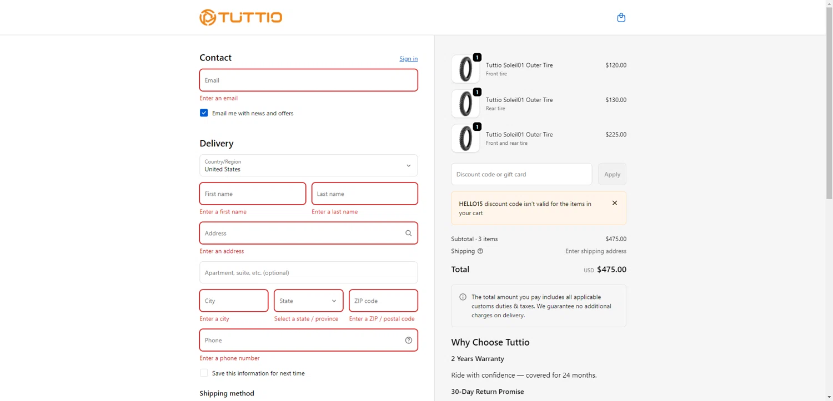Open the State dropdown
Image resolution: width=833 pixels, height=401 pixels.
[308, 301]
